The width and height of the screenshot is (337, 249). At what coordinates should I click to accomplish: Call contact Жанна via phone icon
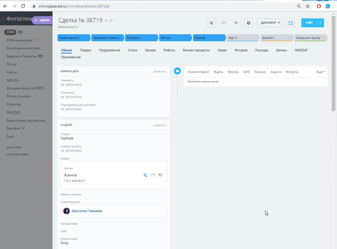(145, 175)
